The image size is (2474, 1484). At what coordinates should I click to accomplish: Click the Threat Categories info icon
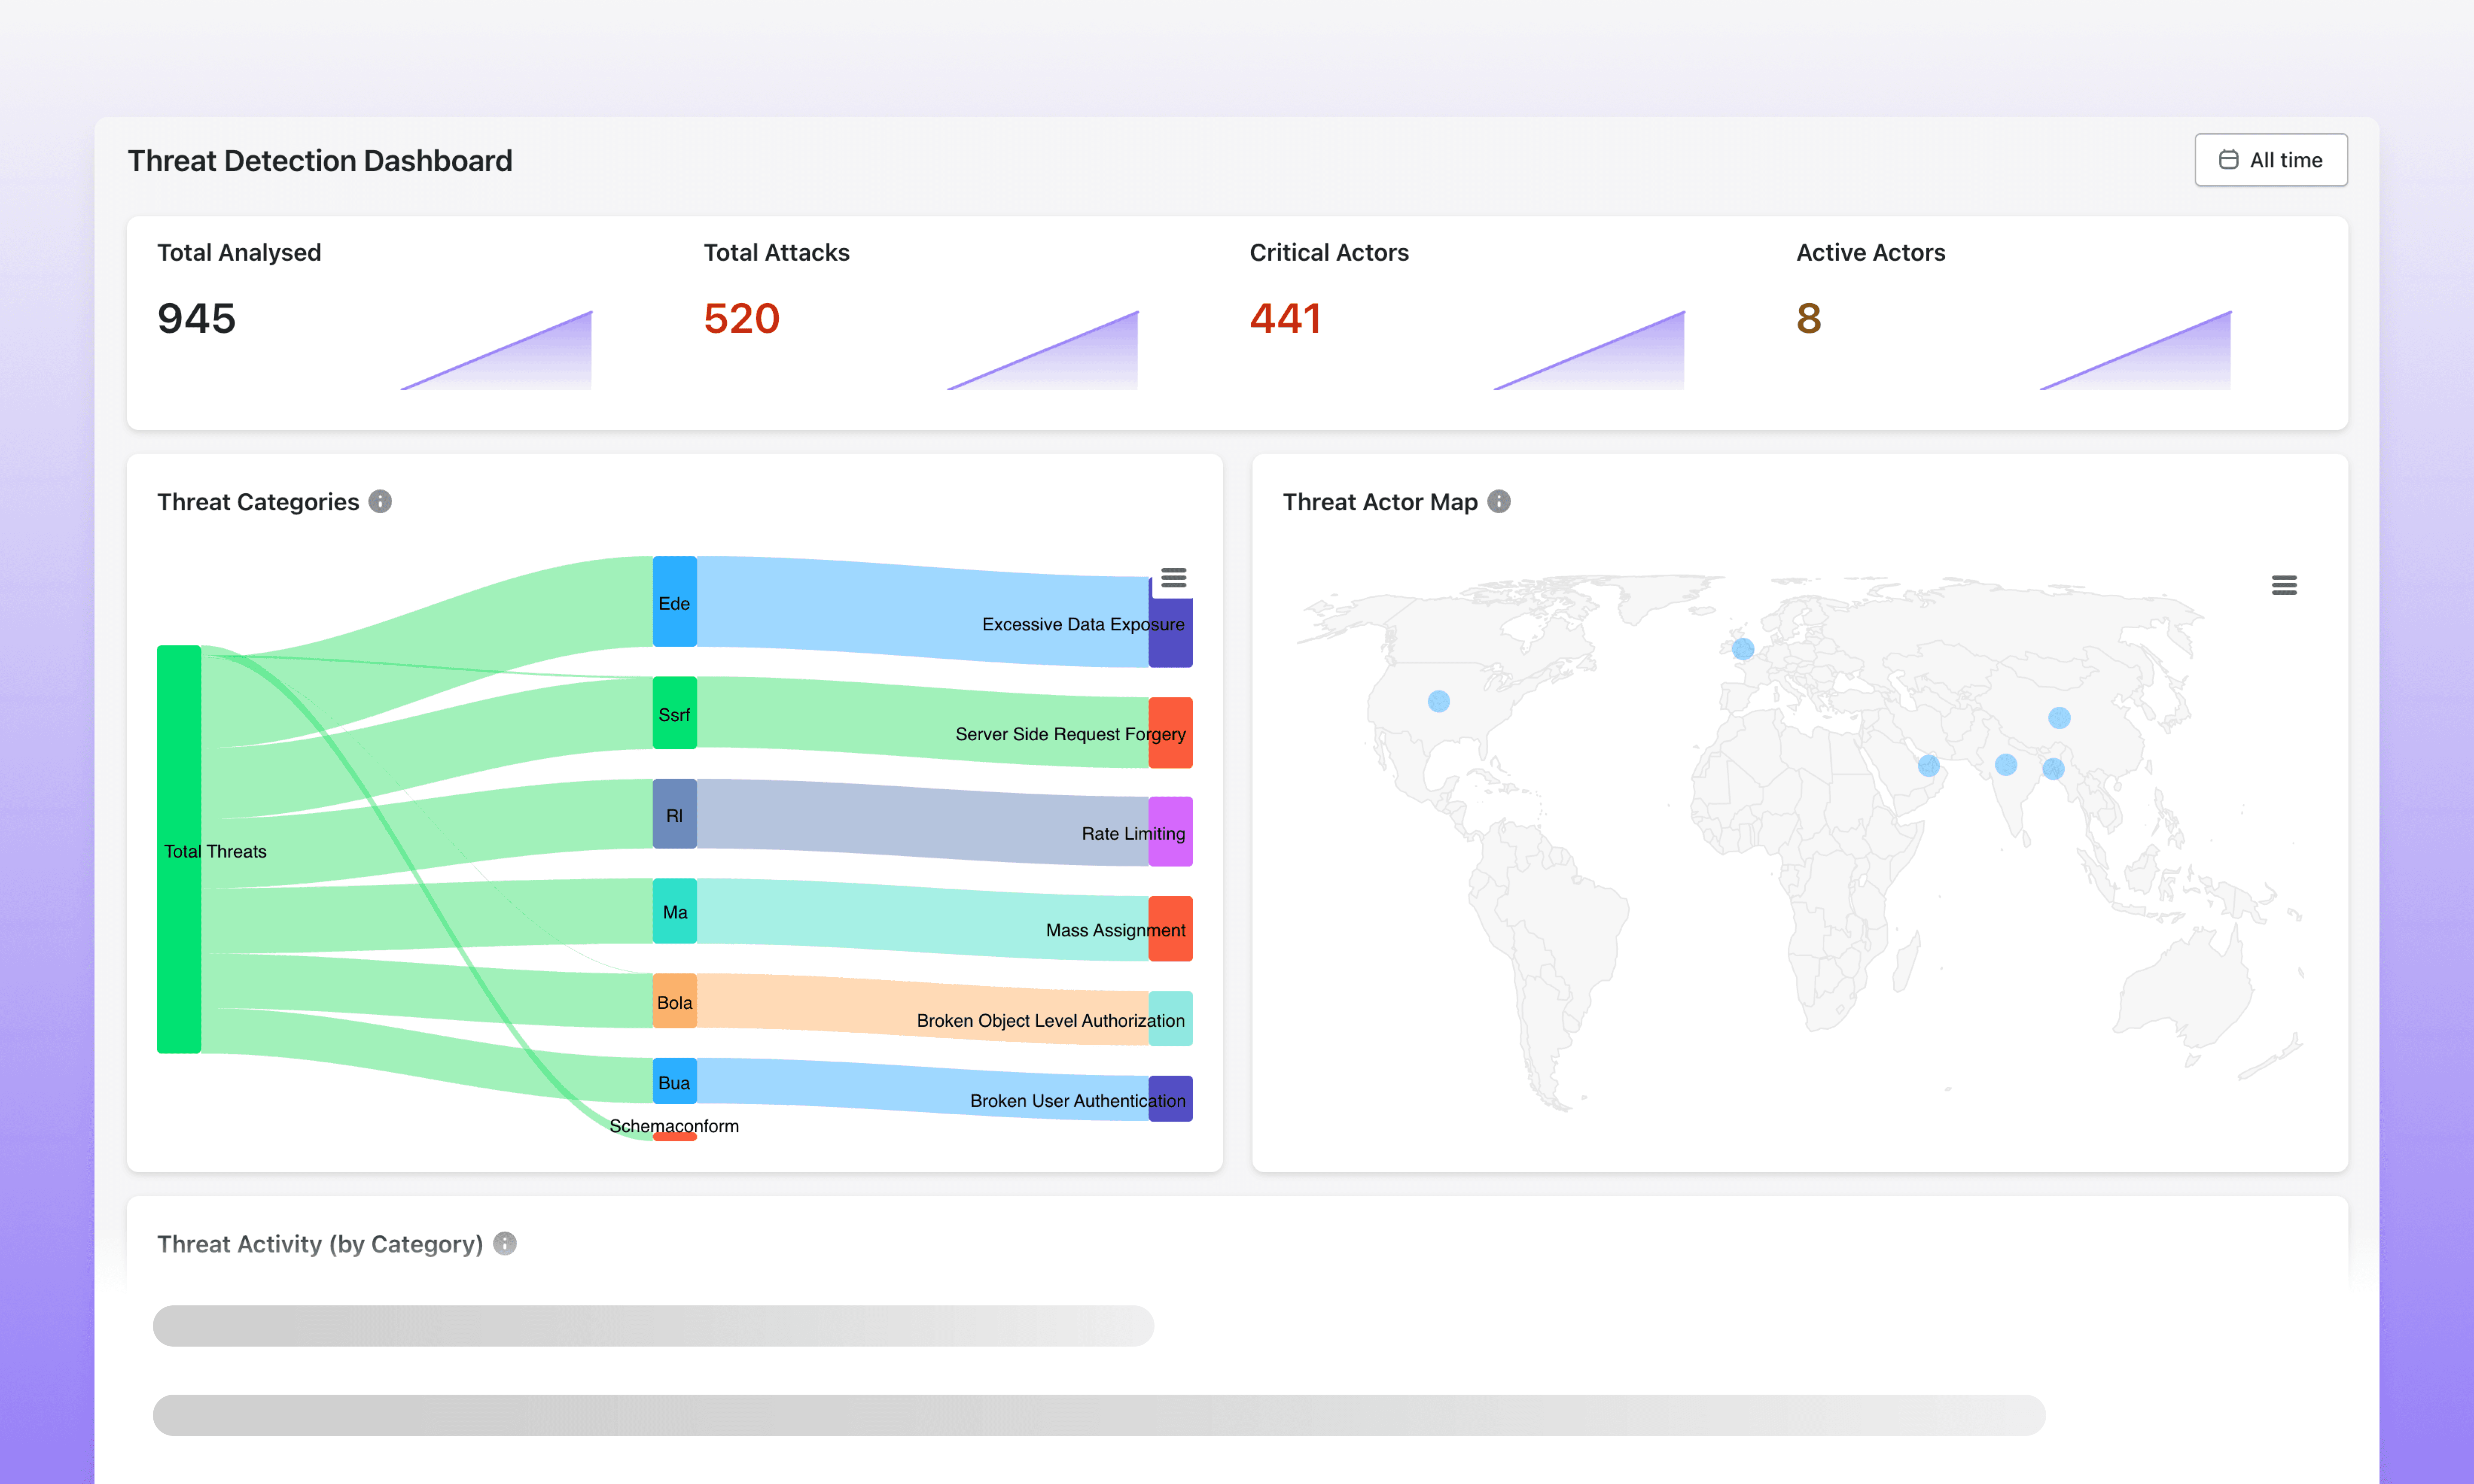tap(380, 501)
